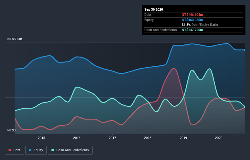
Task: Click the 2020 x-axis label
Action: point(219,138)
